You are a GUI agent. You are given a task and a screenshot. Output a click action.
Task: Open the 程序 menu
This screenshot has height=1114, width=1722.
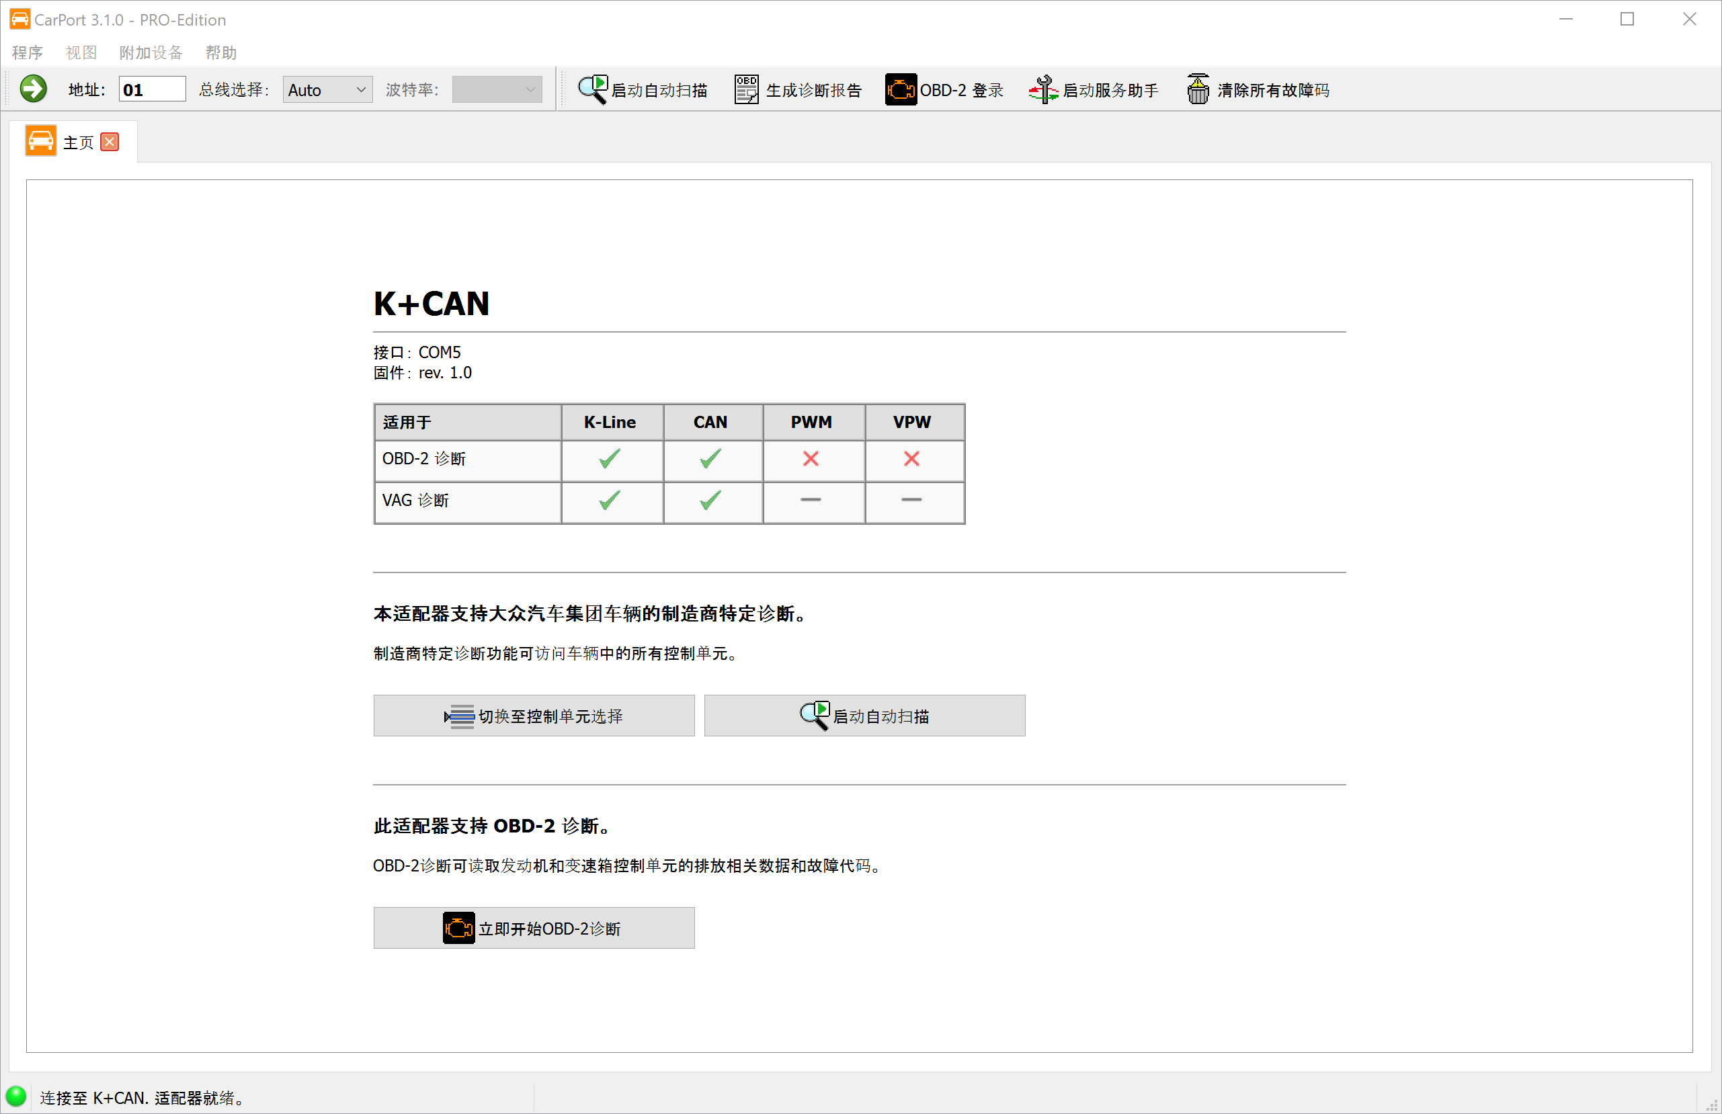[x=27, y=53]
